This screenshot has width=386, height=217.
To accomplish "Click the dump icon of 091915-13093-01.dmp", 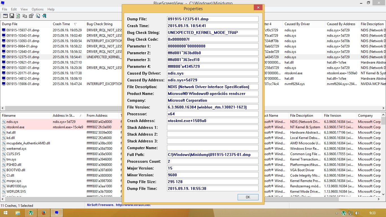I will (x=4, y=41).
